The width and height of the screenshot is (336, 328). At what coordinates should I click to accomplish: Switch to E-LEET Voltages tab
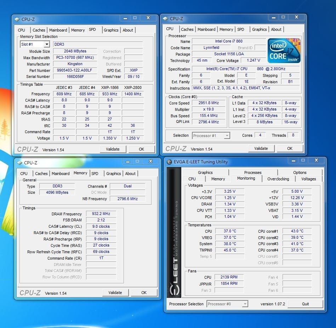click(x=309, y=179)
